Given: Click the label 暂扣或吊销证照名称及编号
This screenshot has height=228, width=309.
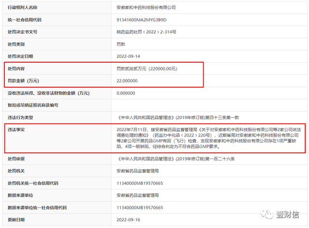Looking at the screenshot, I should (x=33, y=105).
